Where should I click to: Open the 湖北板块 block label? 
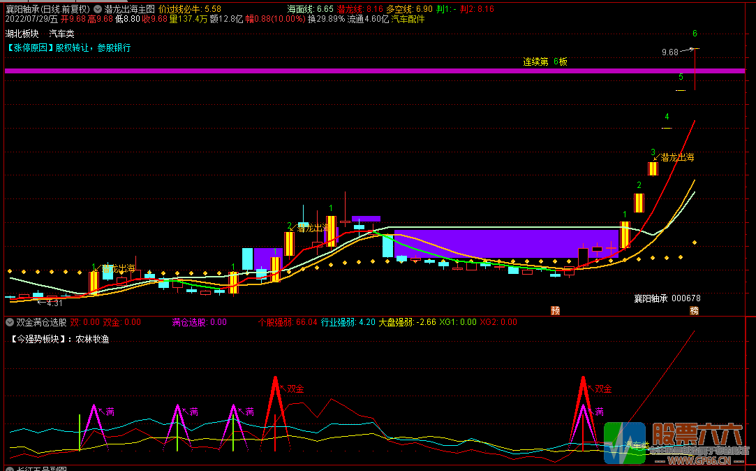click(x=22, y=34)
